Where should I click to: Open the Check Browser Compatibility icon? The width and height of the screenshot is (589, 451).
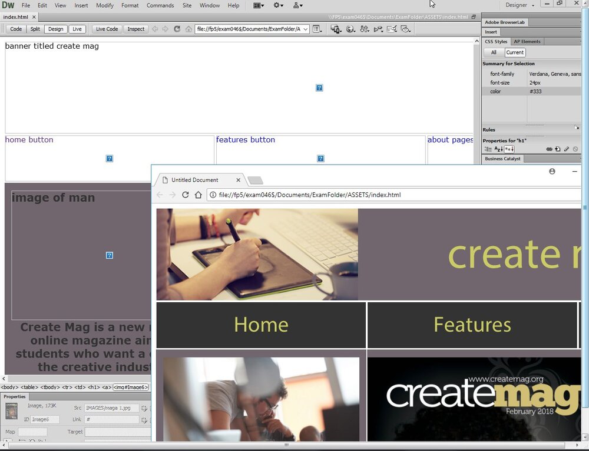coord(392,29)
